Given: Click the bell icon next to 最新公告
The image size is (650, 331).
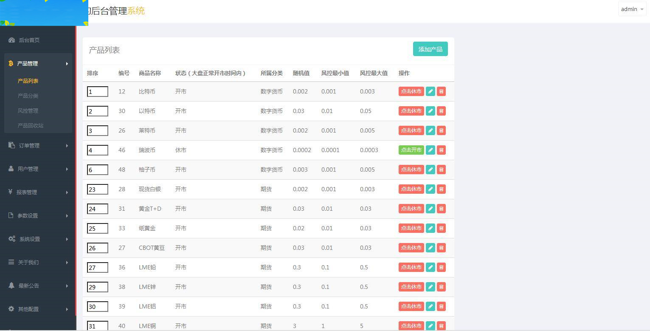Looking at the screenshot, I should coord(11,286).
